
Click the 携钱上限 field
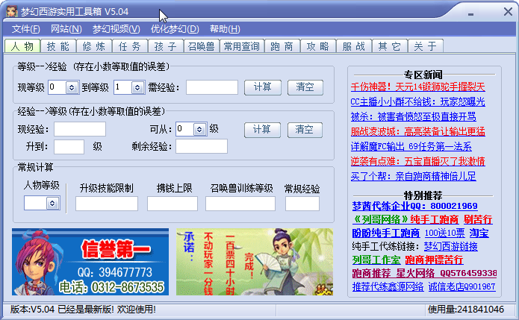pyautogui.click(x=173, y=204)
